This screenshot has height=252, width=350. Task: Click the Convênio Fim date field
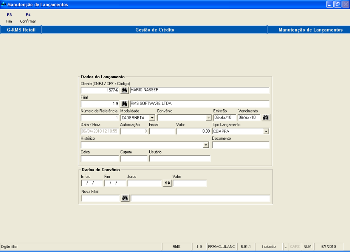pyautogui.click(x=115, y=183)
